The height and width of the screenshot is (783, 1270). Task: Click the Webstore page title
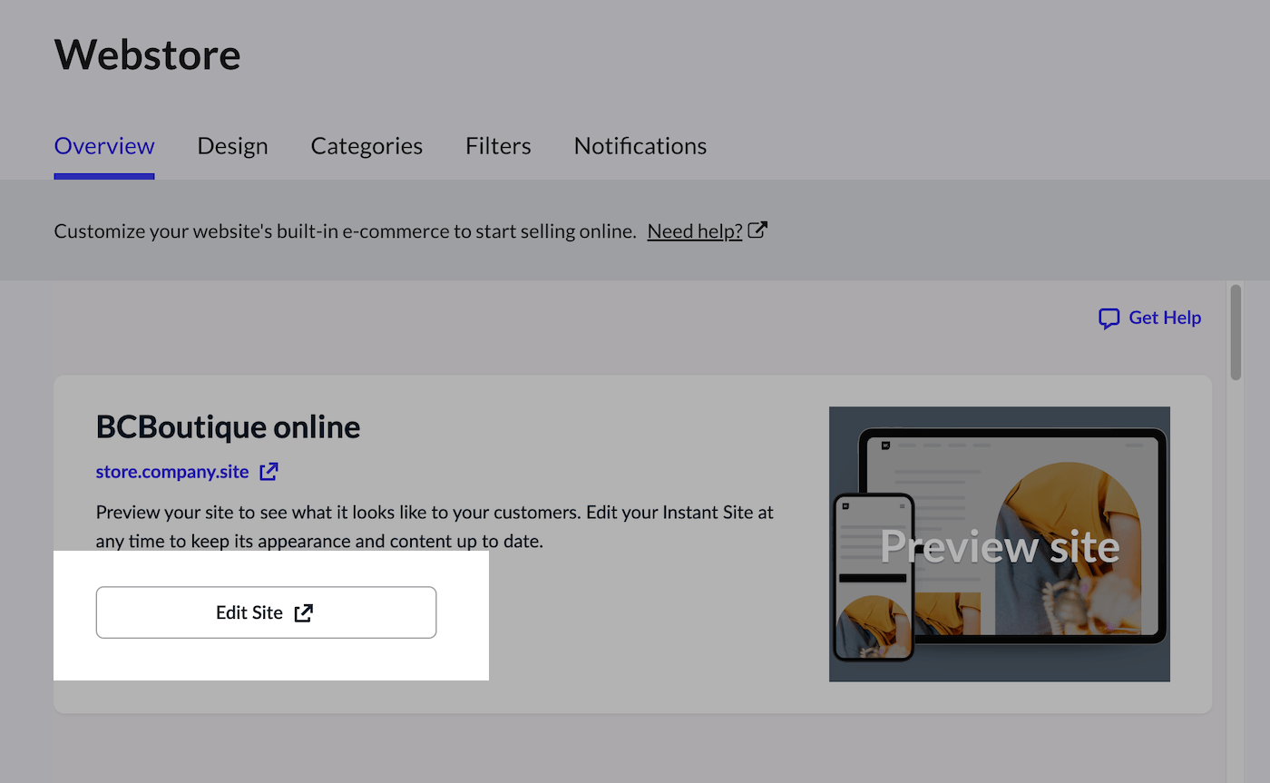click(148, 54)
